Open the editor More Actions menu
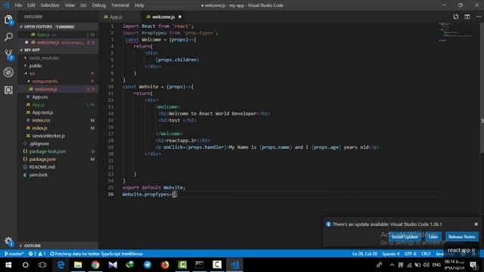 (x=479, y=17)
